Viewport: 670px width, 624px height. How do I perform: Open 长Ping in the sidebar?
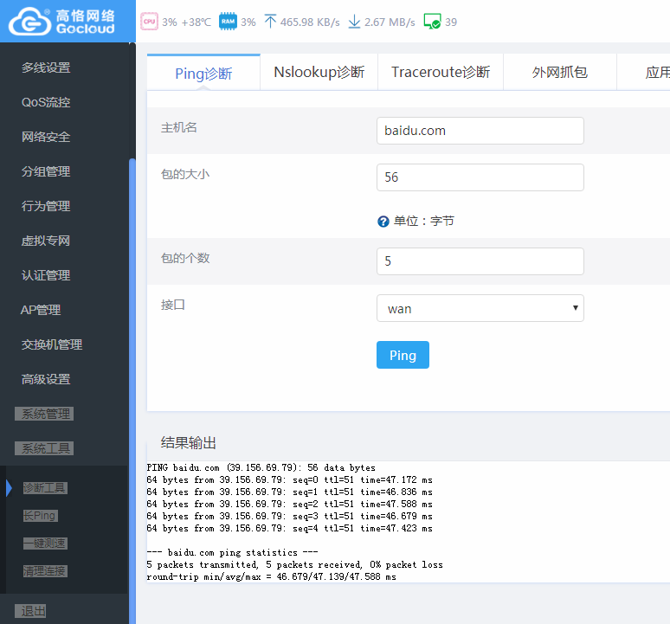pos(40,516)
